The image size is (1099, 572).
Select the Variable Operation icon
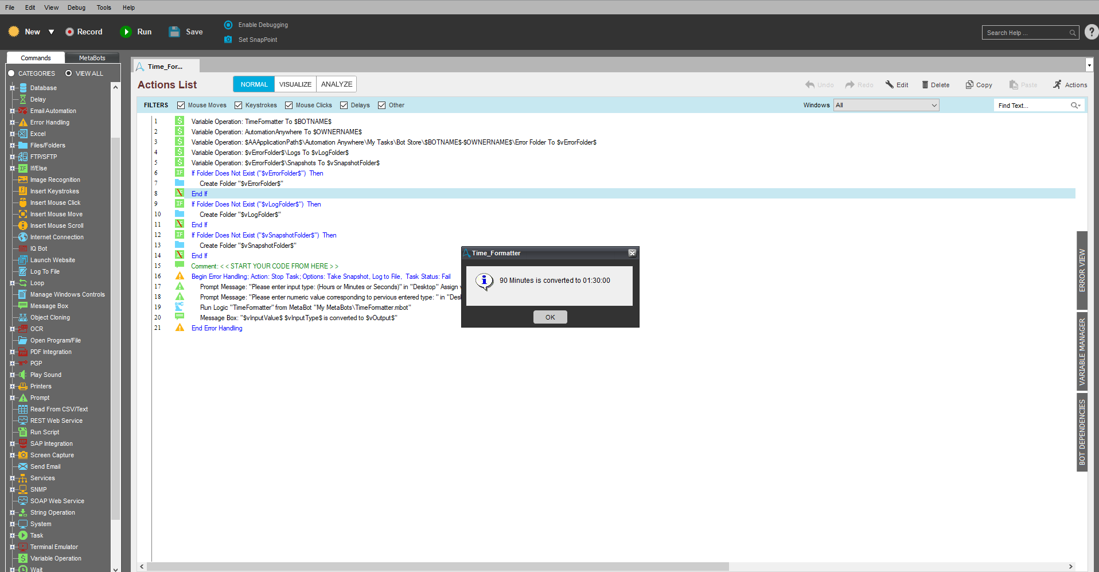click(23, 558)
